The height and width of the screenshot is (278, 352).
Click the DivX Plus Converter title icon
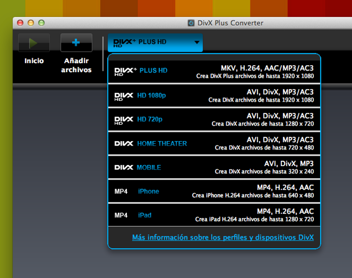(191, 23)
